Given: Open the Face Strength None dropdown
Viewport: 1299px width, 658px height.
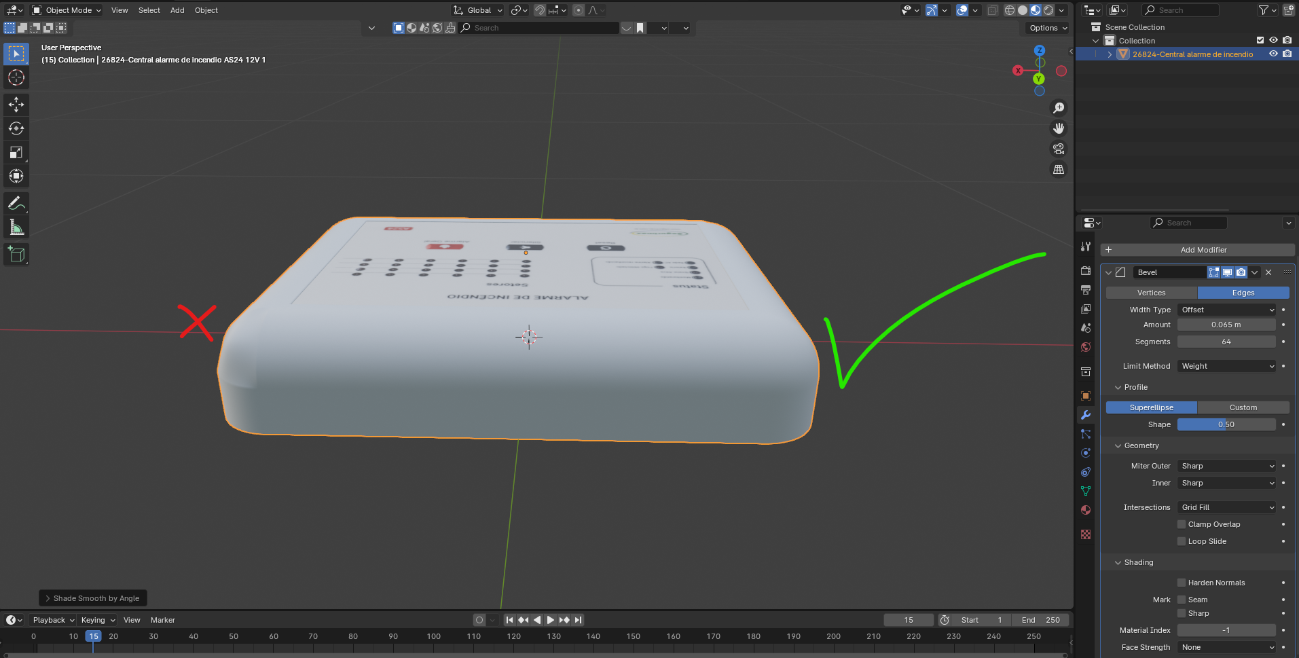Looking at the screenshot, I should click(x=1227, y=647).
